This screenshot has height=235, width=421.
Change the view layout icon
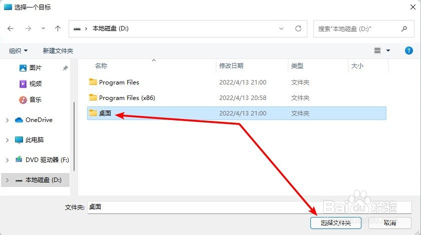pos(377,50)
